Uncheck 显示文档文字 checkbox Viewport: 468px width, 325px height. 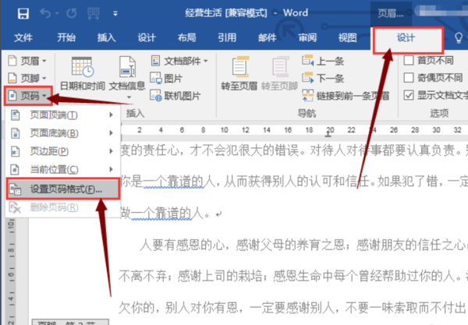tap(409, 95)
